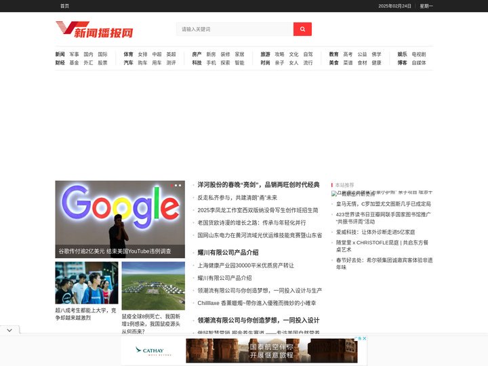488x366 pixels.
Task: Open the 军事 subcategory
Action: (74, 54)
